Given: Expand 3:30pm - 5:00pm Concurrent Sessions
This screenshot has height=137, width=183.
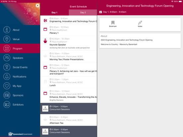Looking at the screenshot, I should [69, 131].
